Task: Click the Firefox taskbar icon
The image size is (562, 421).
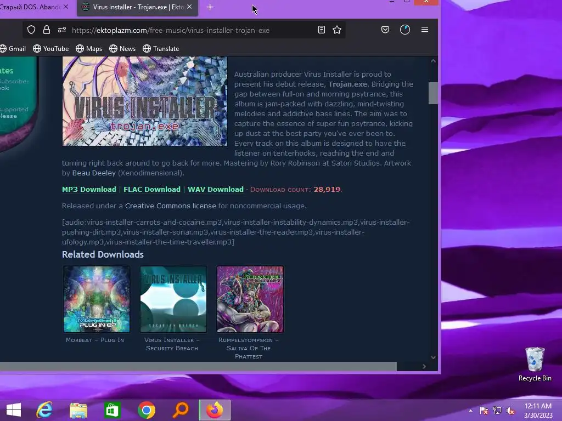Action: (215, 410)
